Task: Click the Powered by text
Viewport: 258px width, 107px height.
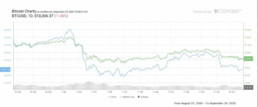Action: coord(202,12)
